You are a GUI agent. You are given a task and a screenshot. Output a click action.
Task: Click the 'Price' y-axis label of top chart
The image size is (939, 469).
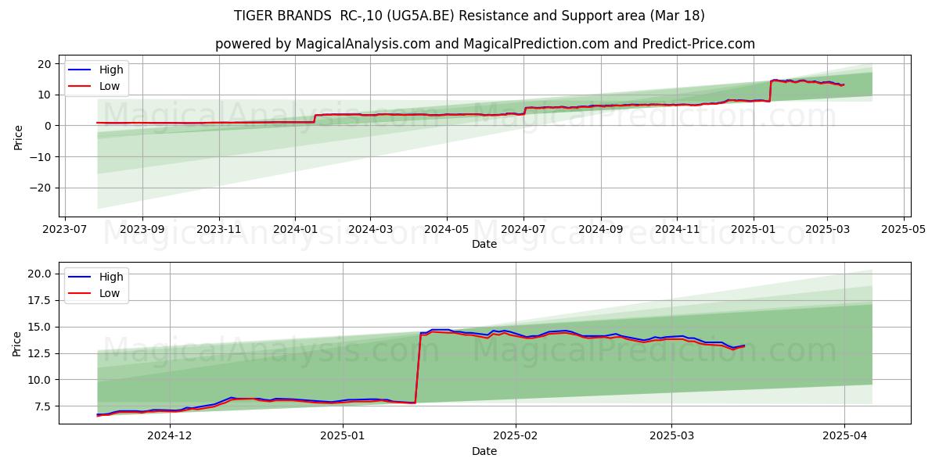tap(18, 136)
